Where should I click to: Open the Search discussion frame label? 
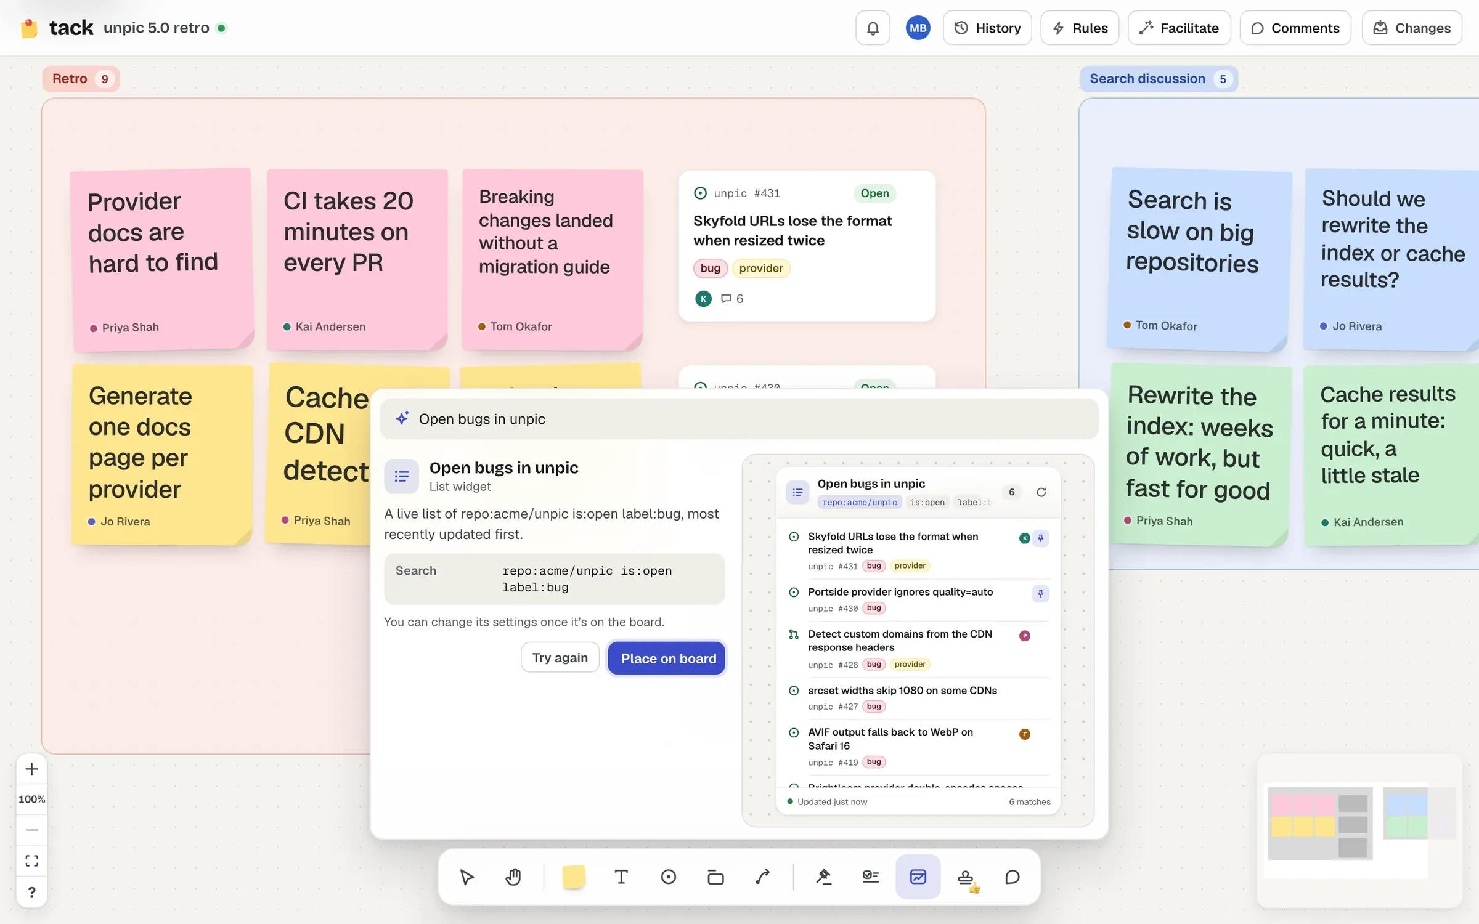(1158, 79)
